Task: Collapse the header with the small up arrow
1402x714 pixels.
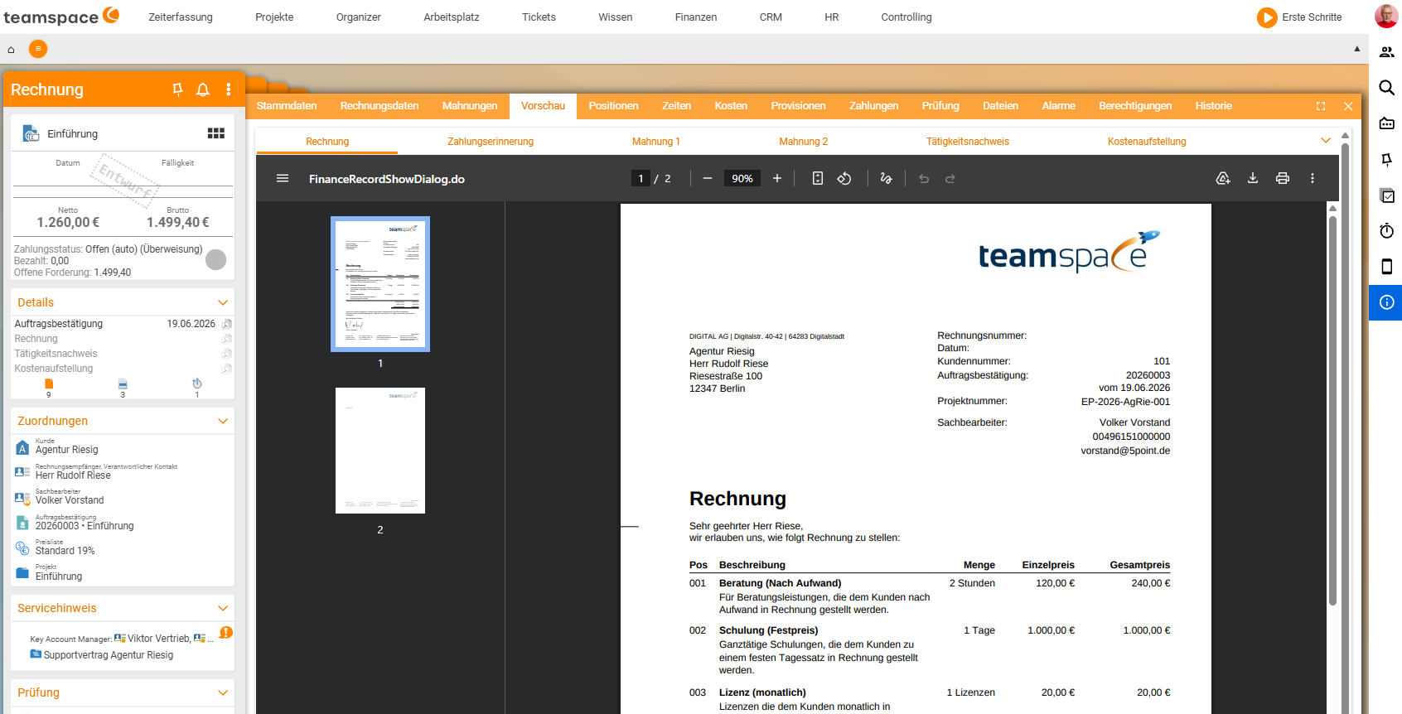Action: pyautogui.click(x=1356, y=49)
